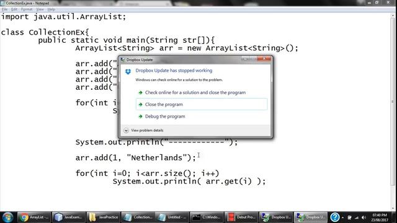397x223 pixels.
Task: Switch to CollectionEx Notepad taskbar button
Action: coord(138,217)
